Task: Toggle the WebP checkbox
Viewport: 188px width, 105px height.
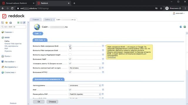Action: pos(70,59)
